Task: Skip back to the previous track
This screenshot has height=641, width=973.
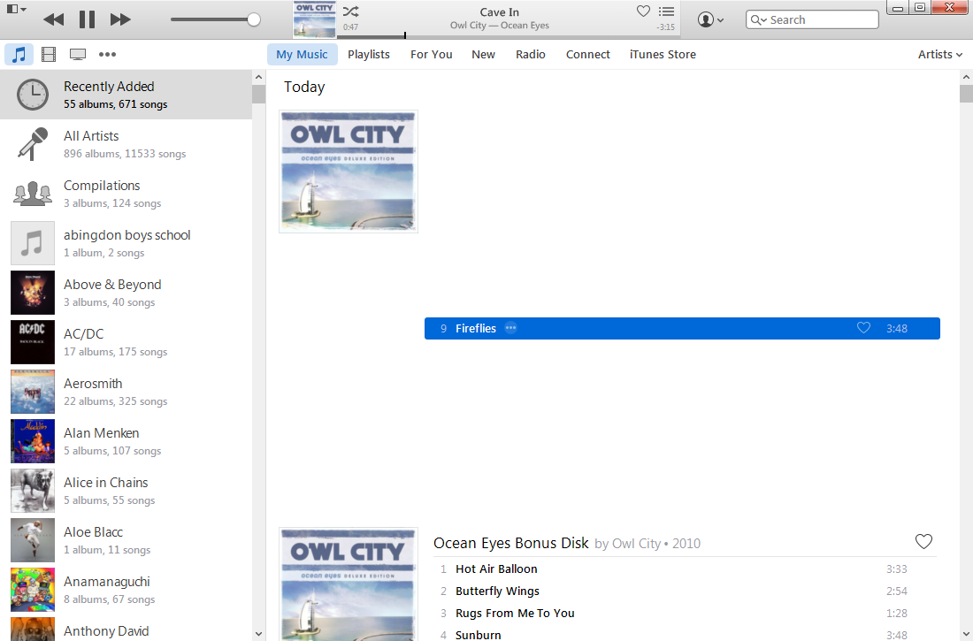Action: click(x=53, y=19)
